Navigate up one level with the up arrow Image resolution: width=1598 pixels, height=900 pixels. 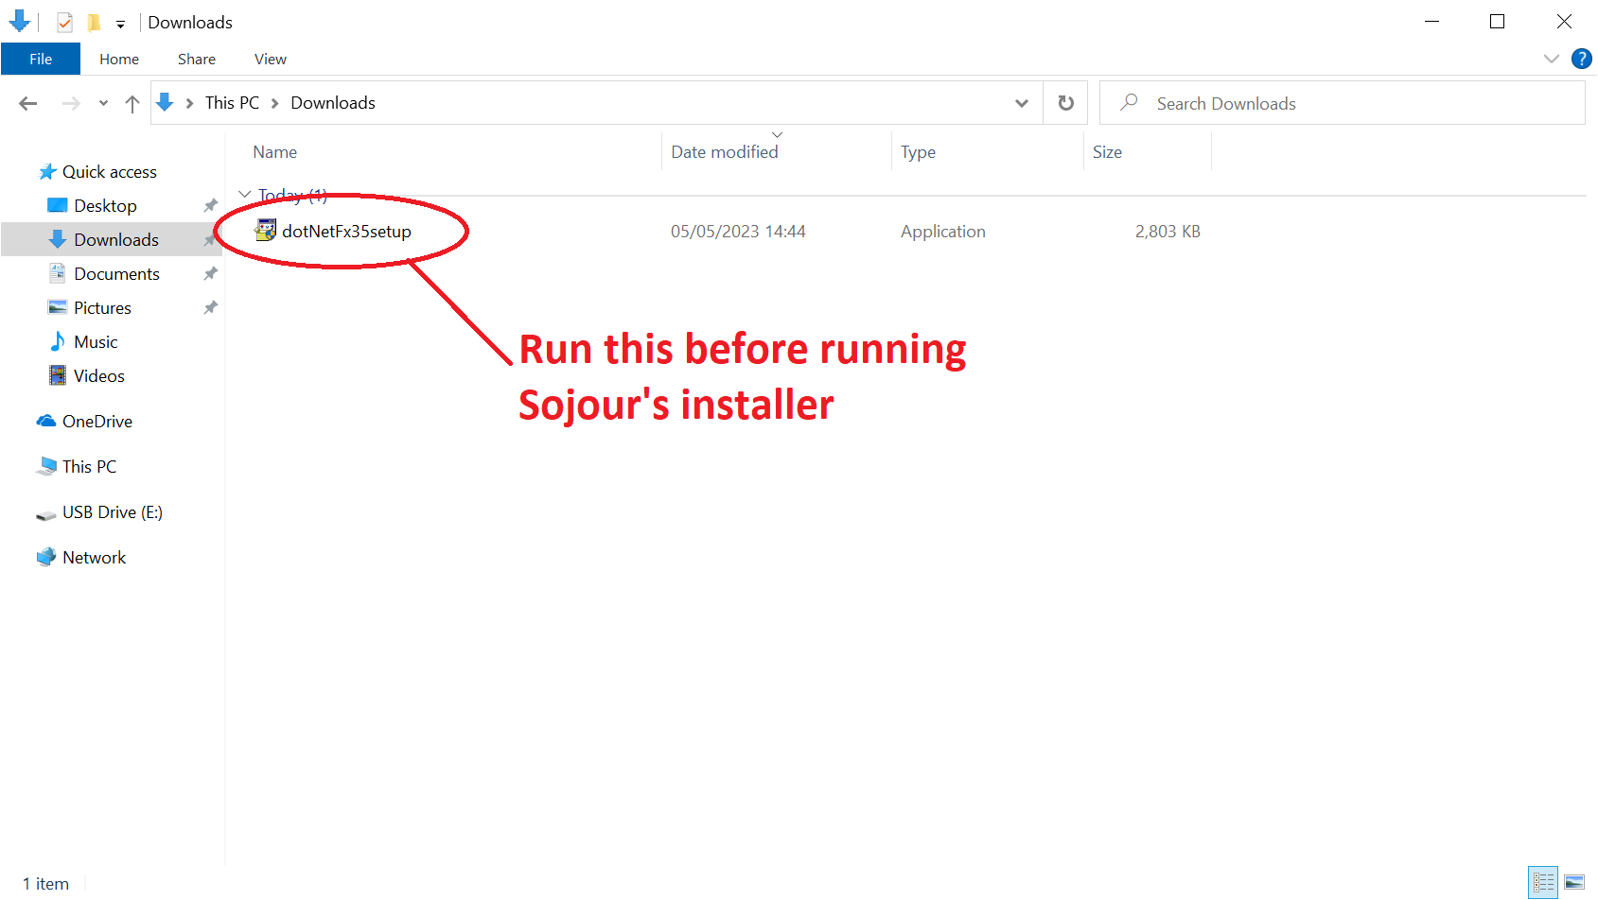[x=132, y=103]
